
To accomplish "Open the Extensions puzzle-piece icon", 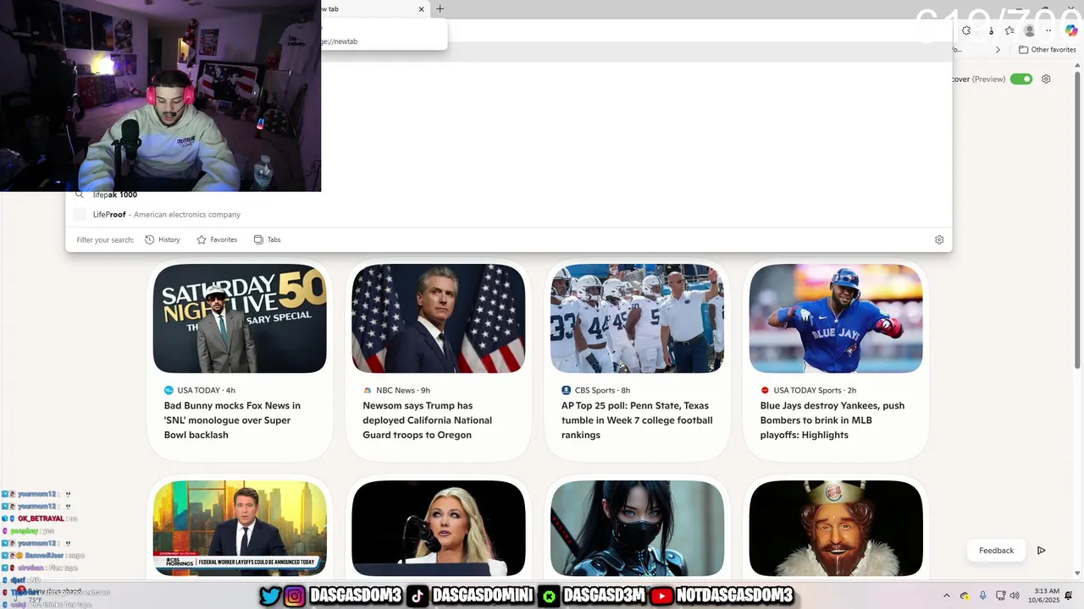I will [x=966, y=30].
